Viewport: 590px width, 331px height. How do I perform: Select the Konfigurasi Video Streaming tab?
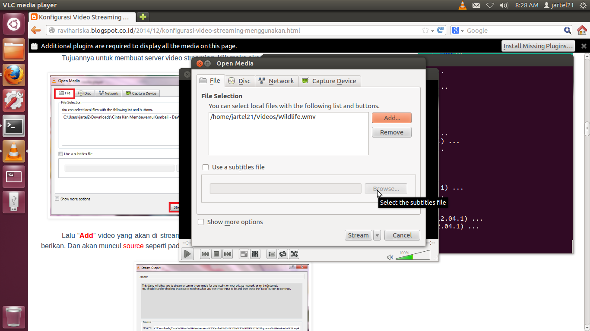pos(82,17)
